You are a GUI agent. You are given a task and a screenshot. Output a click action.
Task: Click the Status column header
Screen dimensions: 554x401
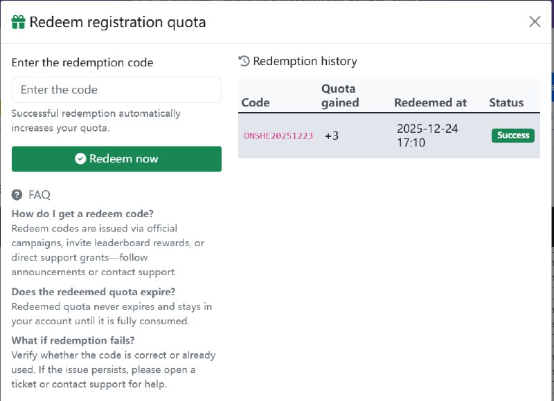tap(506, 101)
